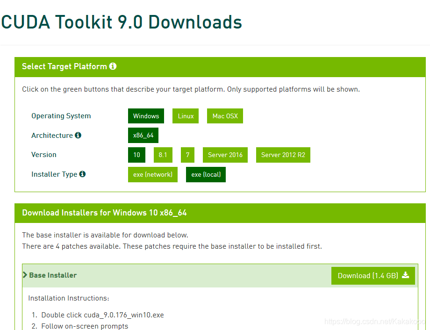Collapse the Base Installer section chevron
The width and height of the screenshot is (430, 330).
pos(25,275)
